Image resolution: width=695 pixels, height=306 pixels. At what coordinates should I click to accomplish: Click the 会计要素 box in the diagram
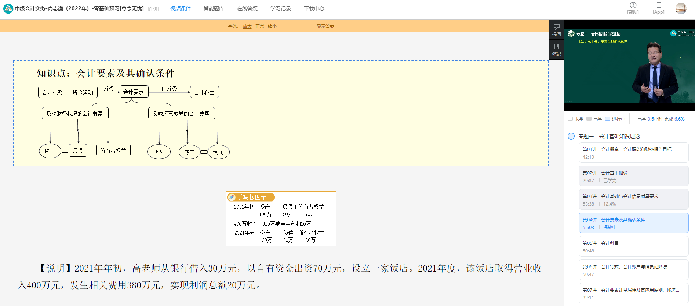pos(134,92)
